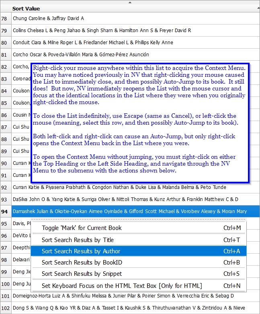Image resolution: width=260 pixels, height=314 pixels.
Task: Click row number 88 heading
Action: coord(6,139)
